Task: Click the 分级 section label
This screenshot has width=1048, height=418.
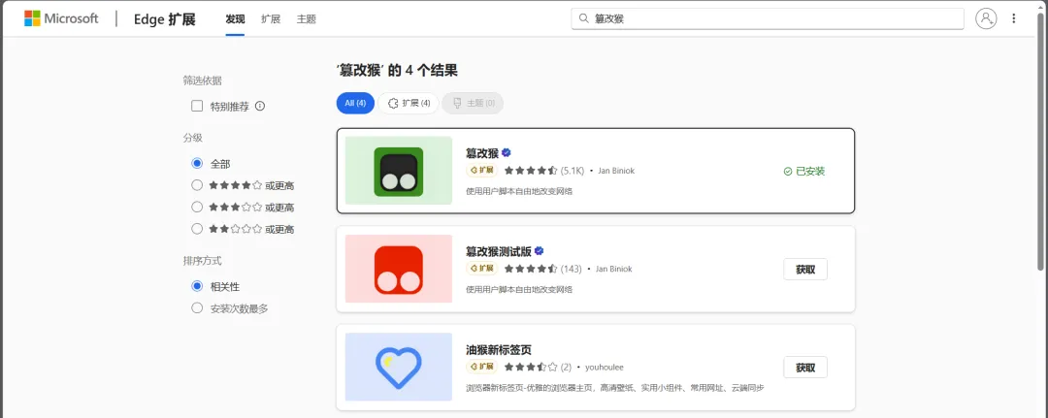Action: point(192,138)
